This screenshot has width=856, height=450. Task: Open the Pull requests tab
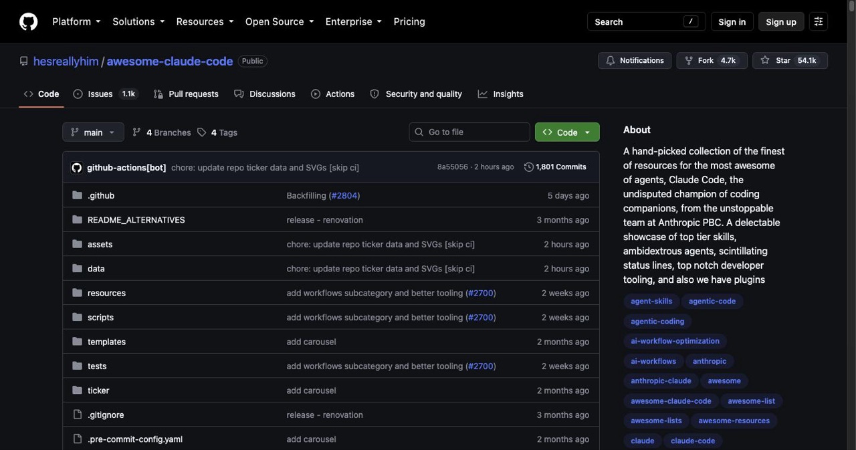click(x=186, y=94)
